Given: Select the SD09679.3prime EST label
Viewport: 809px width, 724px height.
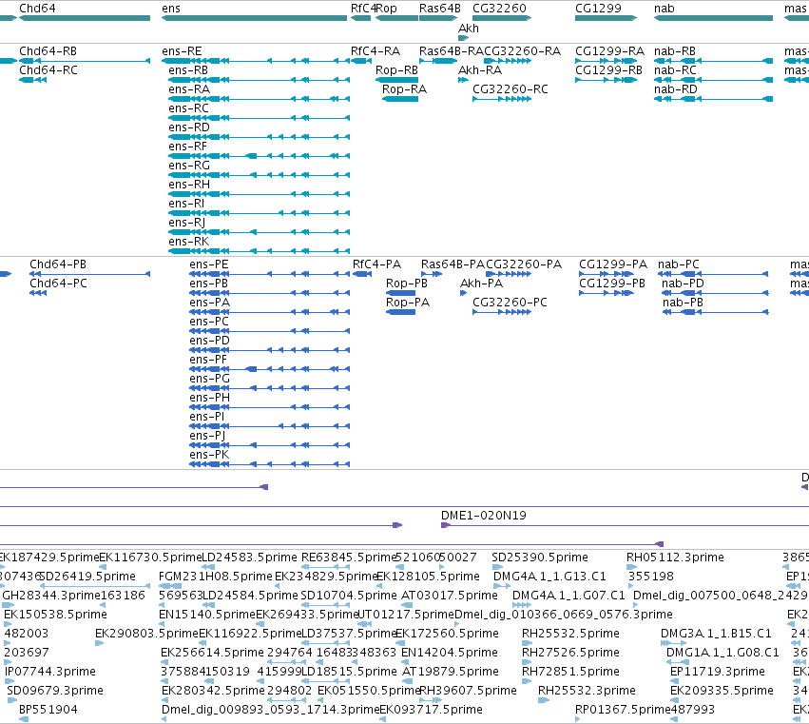Looking at the screenshot, I should (55, 691).
